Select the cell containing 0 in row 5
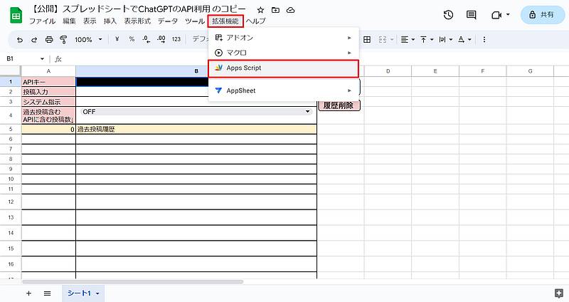The image size is (569, 302). point(48,129)
